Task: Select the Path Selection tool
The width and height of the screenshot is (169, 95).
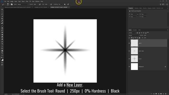Action: (2, 46)
